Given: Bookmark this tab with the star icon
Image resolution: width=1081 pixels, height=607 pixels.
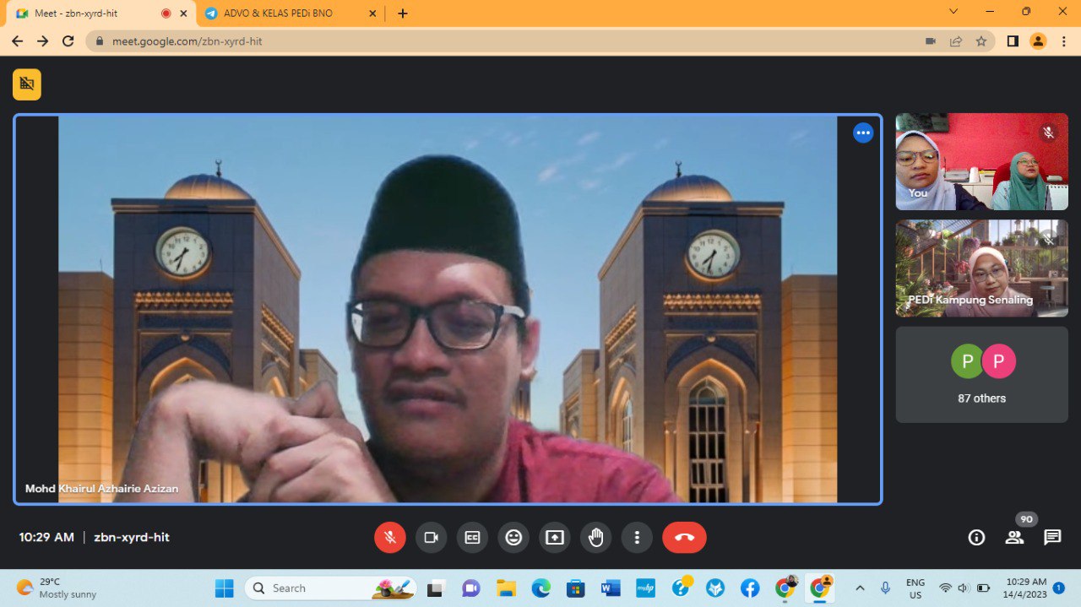Looking at the screenshot, I should tap(981, 41).
